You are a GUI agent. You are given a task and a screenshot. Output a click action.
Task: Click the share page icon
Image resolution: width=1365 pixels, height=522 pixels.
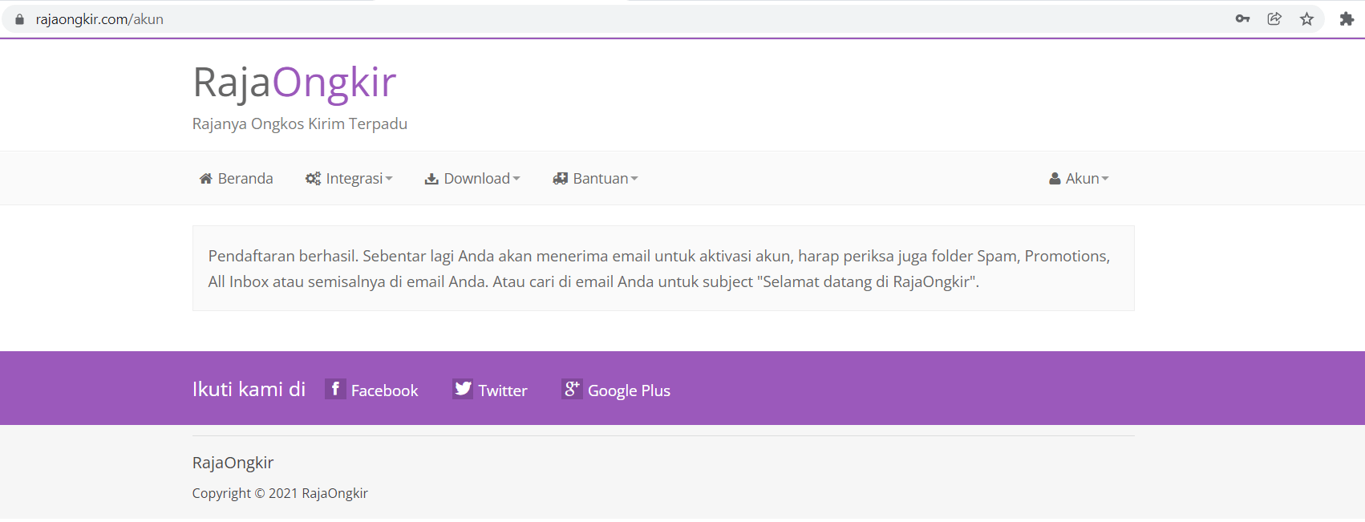tap(1274, 18)
